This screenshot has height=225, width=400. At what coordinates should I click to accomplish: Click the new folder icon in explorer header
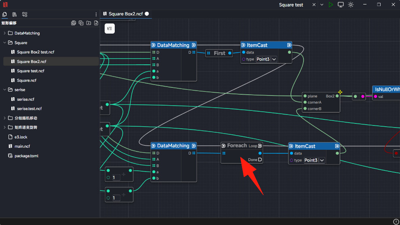(88, 23)
